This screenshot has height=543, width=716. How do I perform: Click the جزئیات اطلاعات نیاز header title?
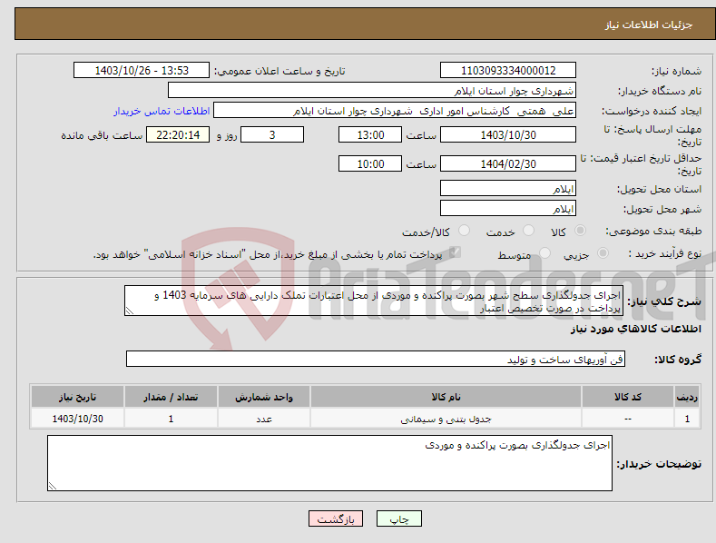(x=649, y=25)
